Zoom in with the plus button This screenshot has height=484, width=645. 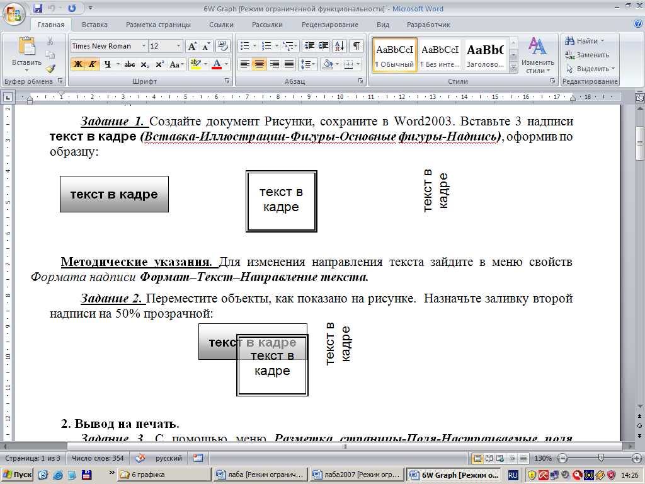636,458
